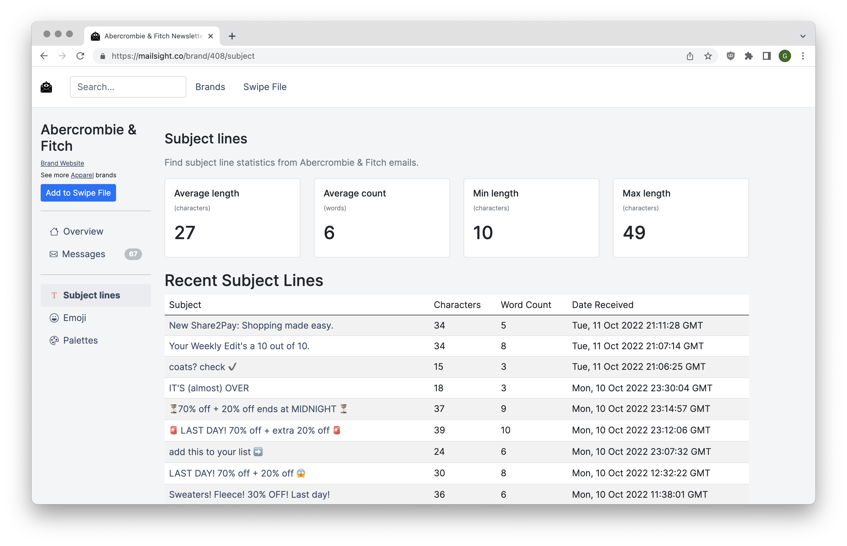Viewport: 847px width, 546px height.
Task: Follow the Brand Website link
Action: tap(62, 163)
